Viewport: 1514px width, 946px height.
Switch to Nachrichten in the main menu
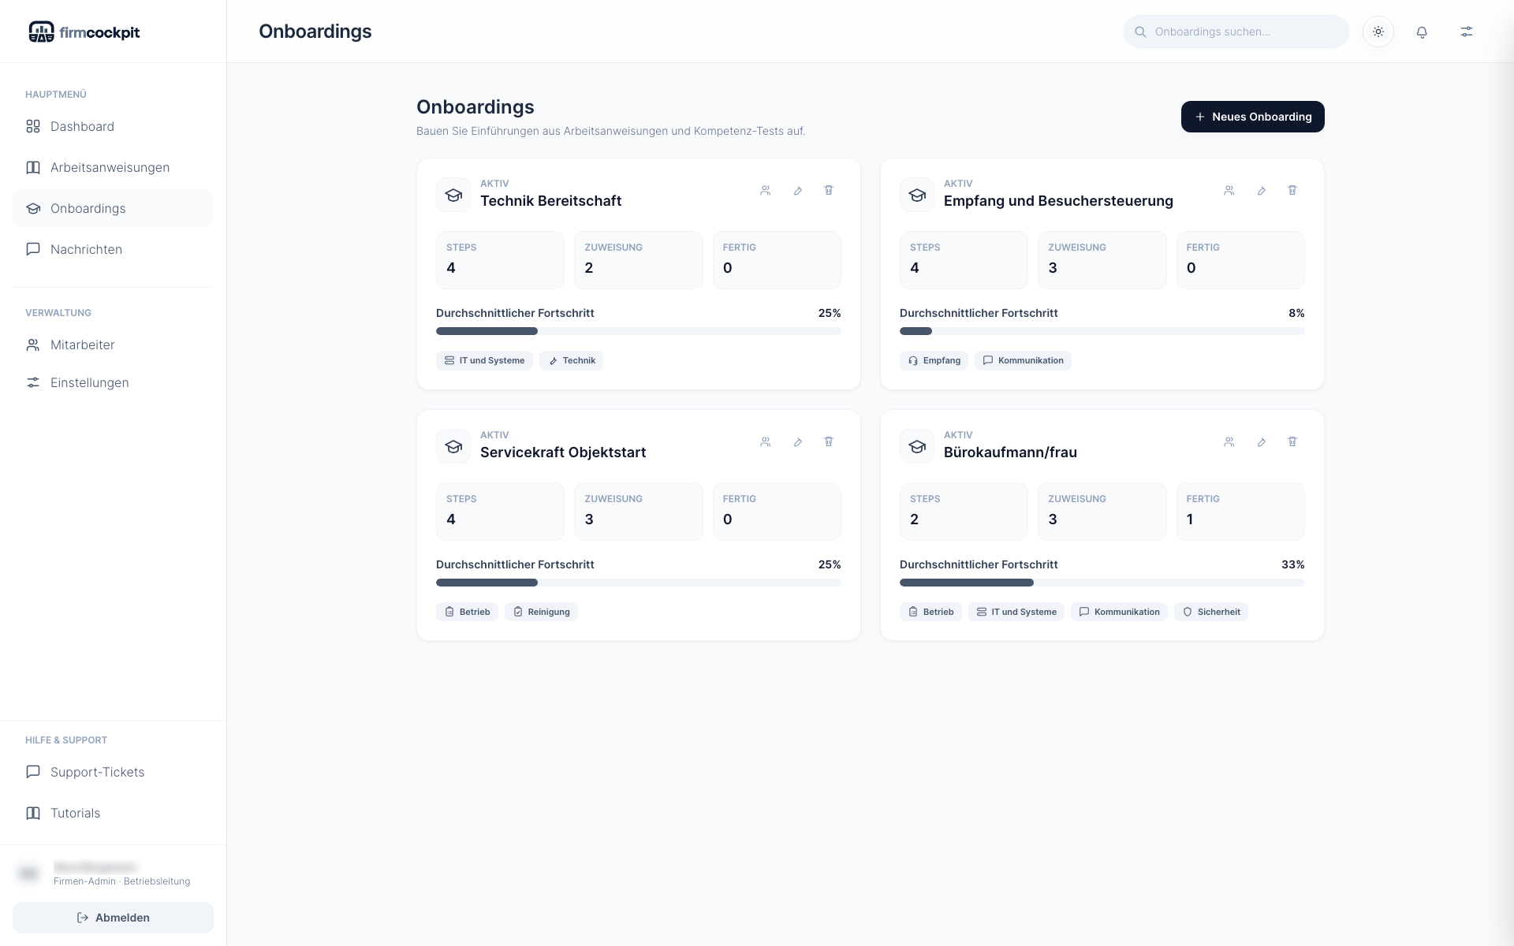(86, 249)
